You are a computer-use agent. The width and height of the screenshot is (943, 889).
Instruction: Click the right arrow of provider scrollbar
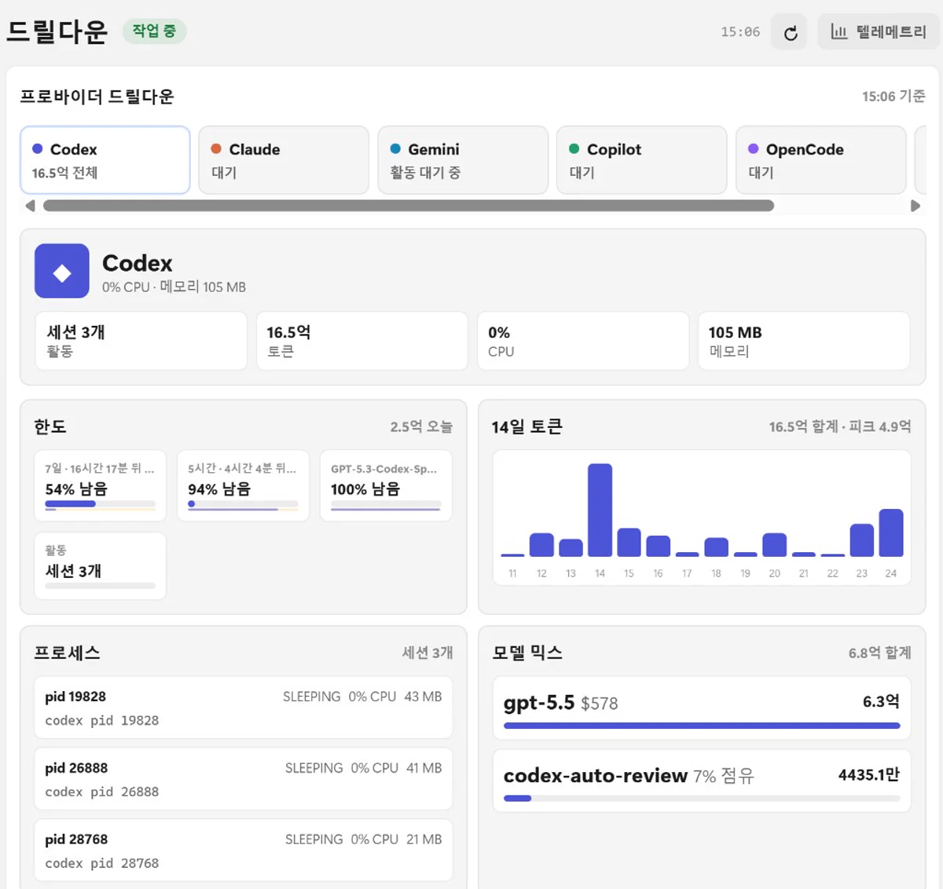point(915,206)
